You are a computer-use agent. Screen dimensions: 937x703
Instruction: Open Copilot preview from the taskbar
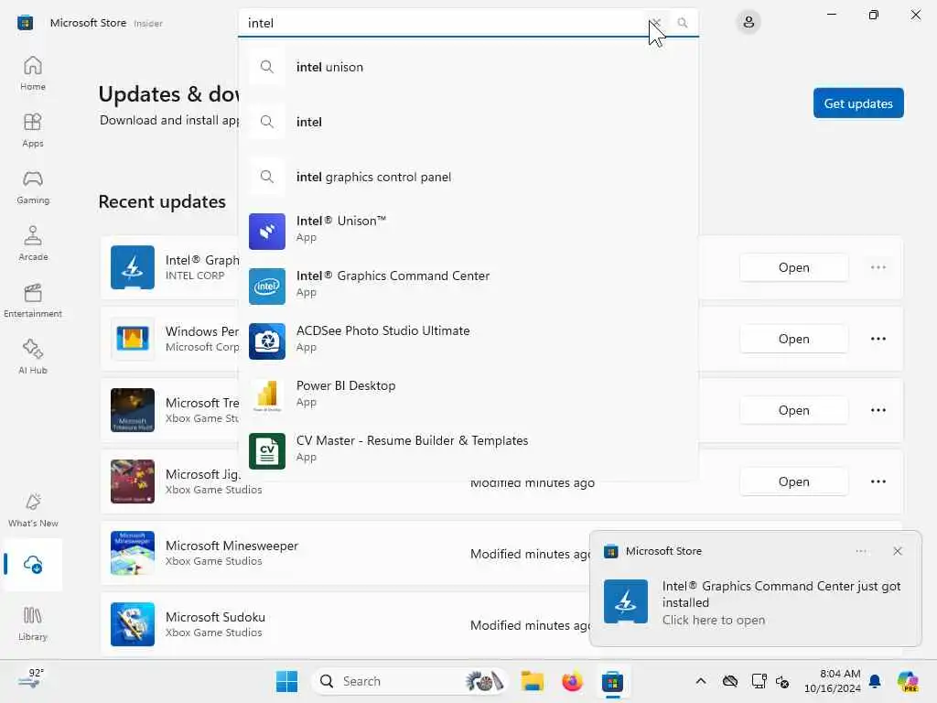908,681
